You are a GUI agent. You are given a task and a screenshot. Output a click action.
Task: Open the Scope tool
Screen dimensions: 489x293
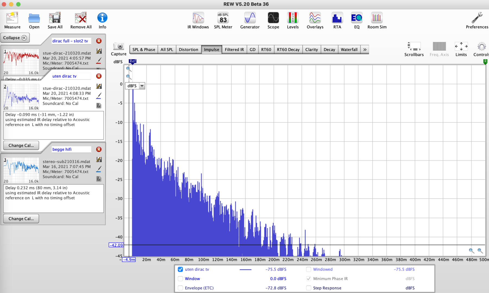pyautogui.click(x=273, y=20)
